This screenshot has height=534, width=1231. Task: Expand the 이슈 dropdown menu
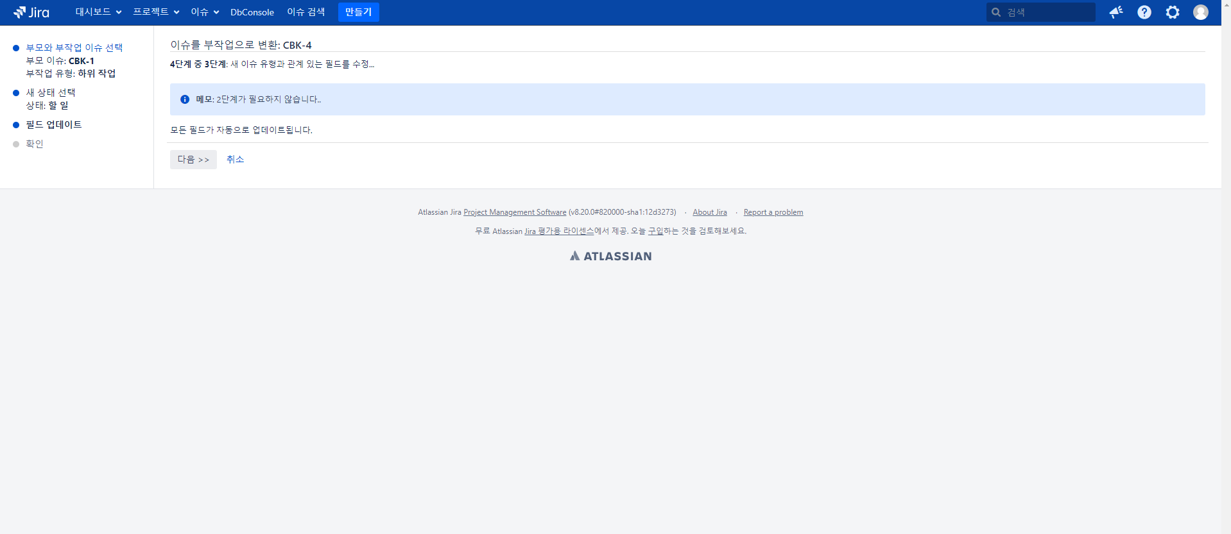(205, 12)
